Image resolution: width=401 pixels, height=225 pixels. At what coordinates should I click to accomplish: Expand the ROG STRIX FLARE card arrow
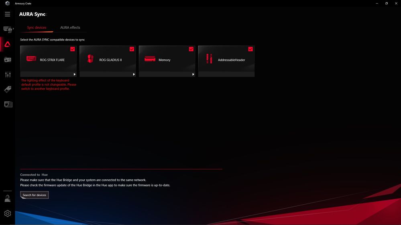click(x=74, y=74)
